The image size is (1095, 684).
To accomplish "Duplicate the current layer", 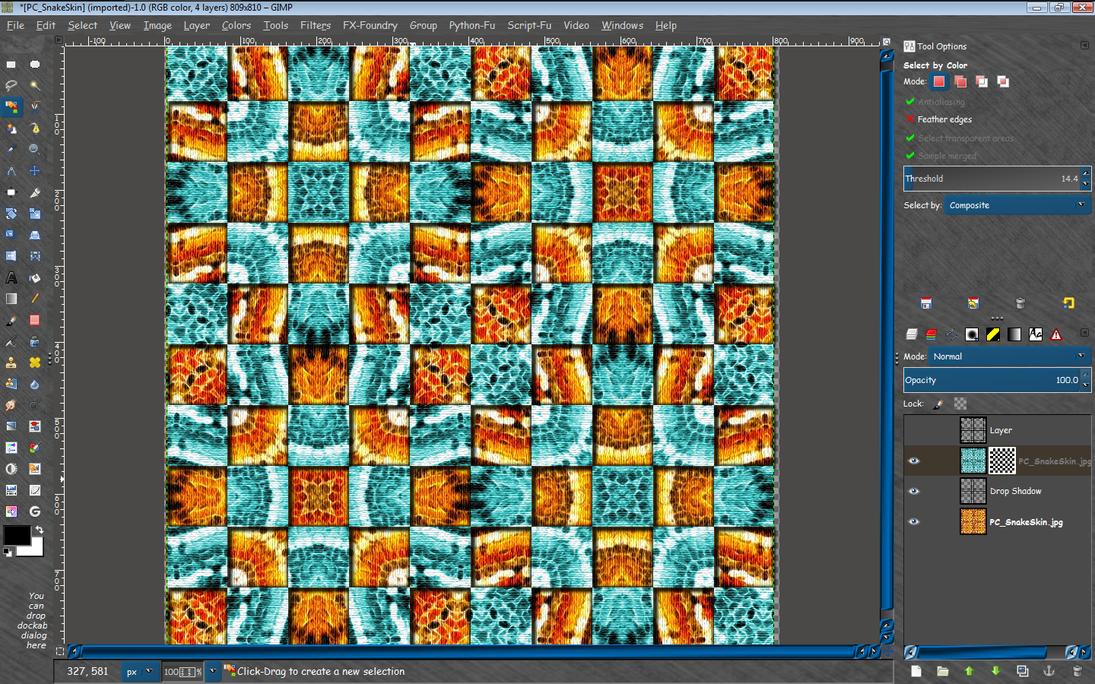I will [1022, 671].
